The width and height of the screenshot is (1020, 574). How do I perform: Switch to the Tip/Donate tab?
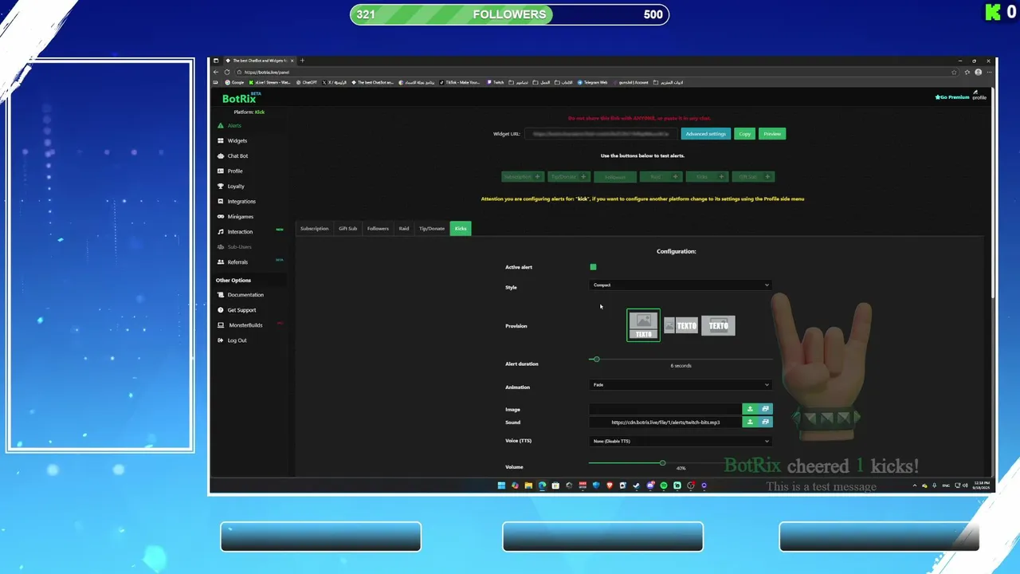pos(432,229)
